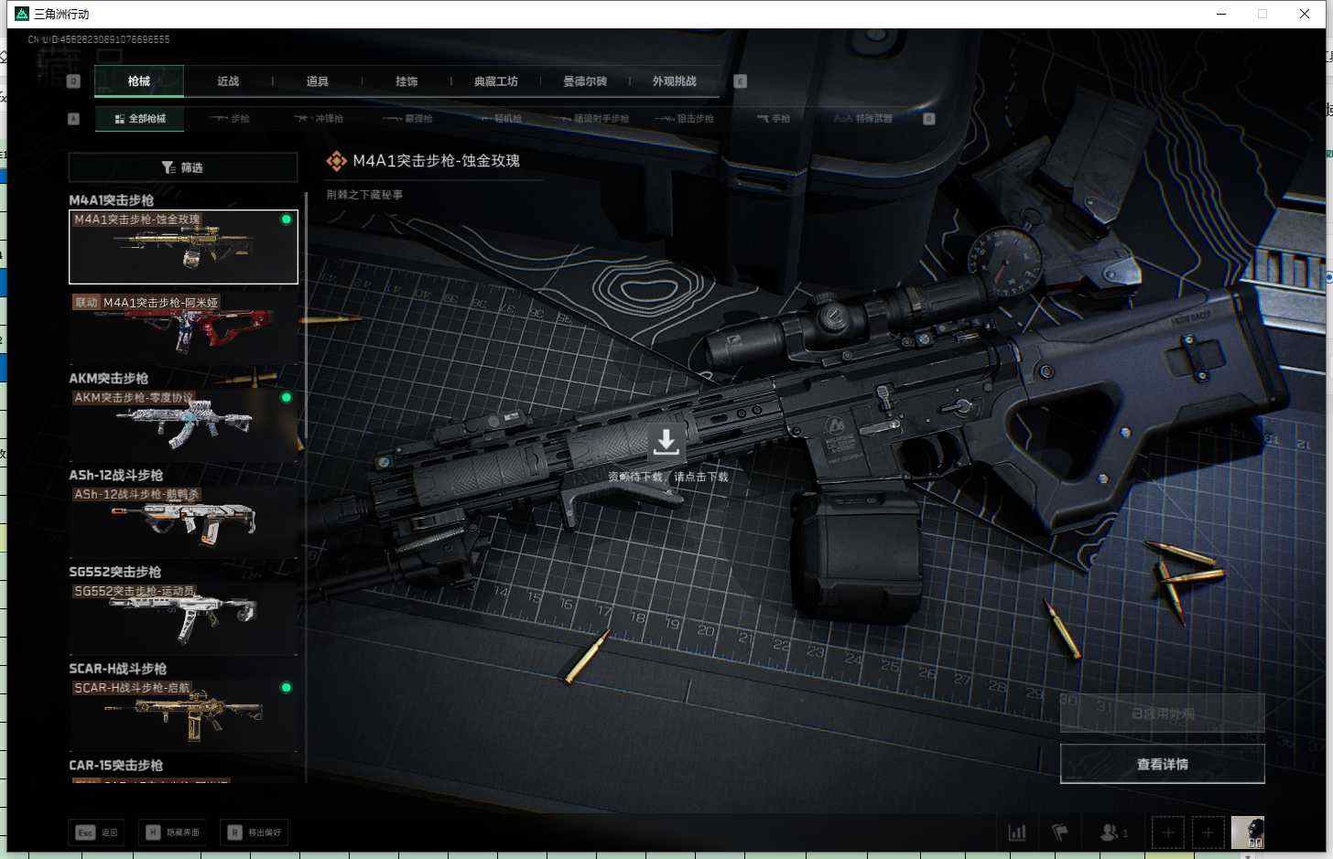Filter weapons by 霰弹枪 category

[x=408, y=119]
